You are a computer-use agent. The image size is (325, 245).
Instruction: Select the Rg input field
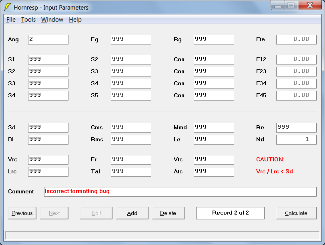[214, 40]
